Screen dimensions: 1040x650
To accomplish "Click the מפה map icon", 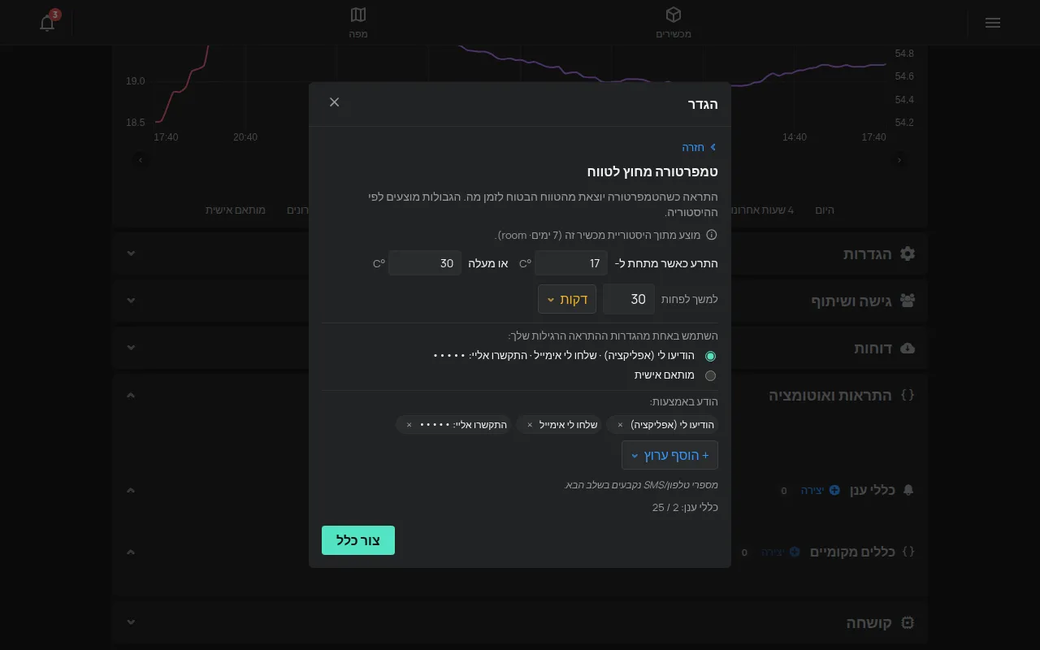I will pyautogui.click(x=358, y=15).
